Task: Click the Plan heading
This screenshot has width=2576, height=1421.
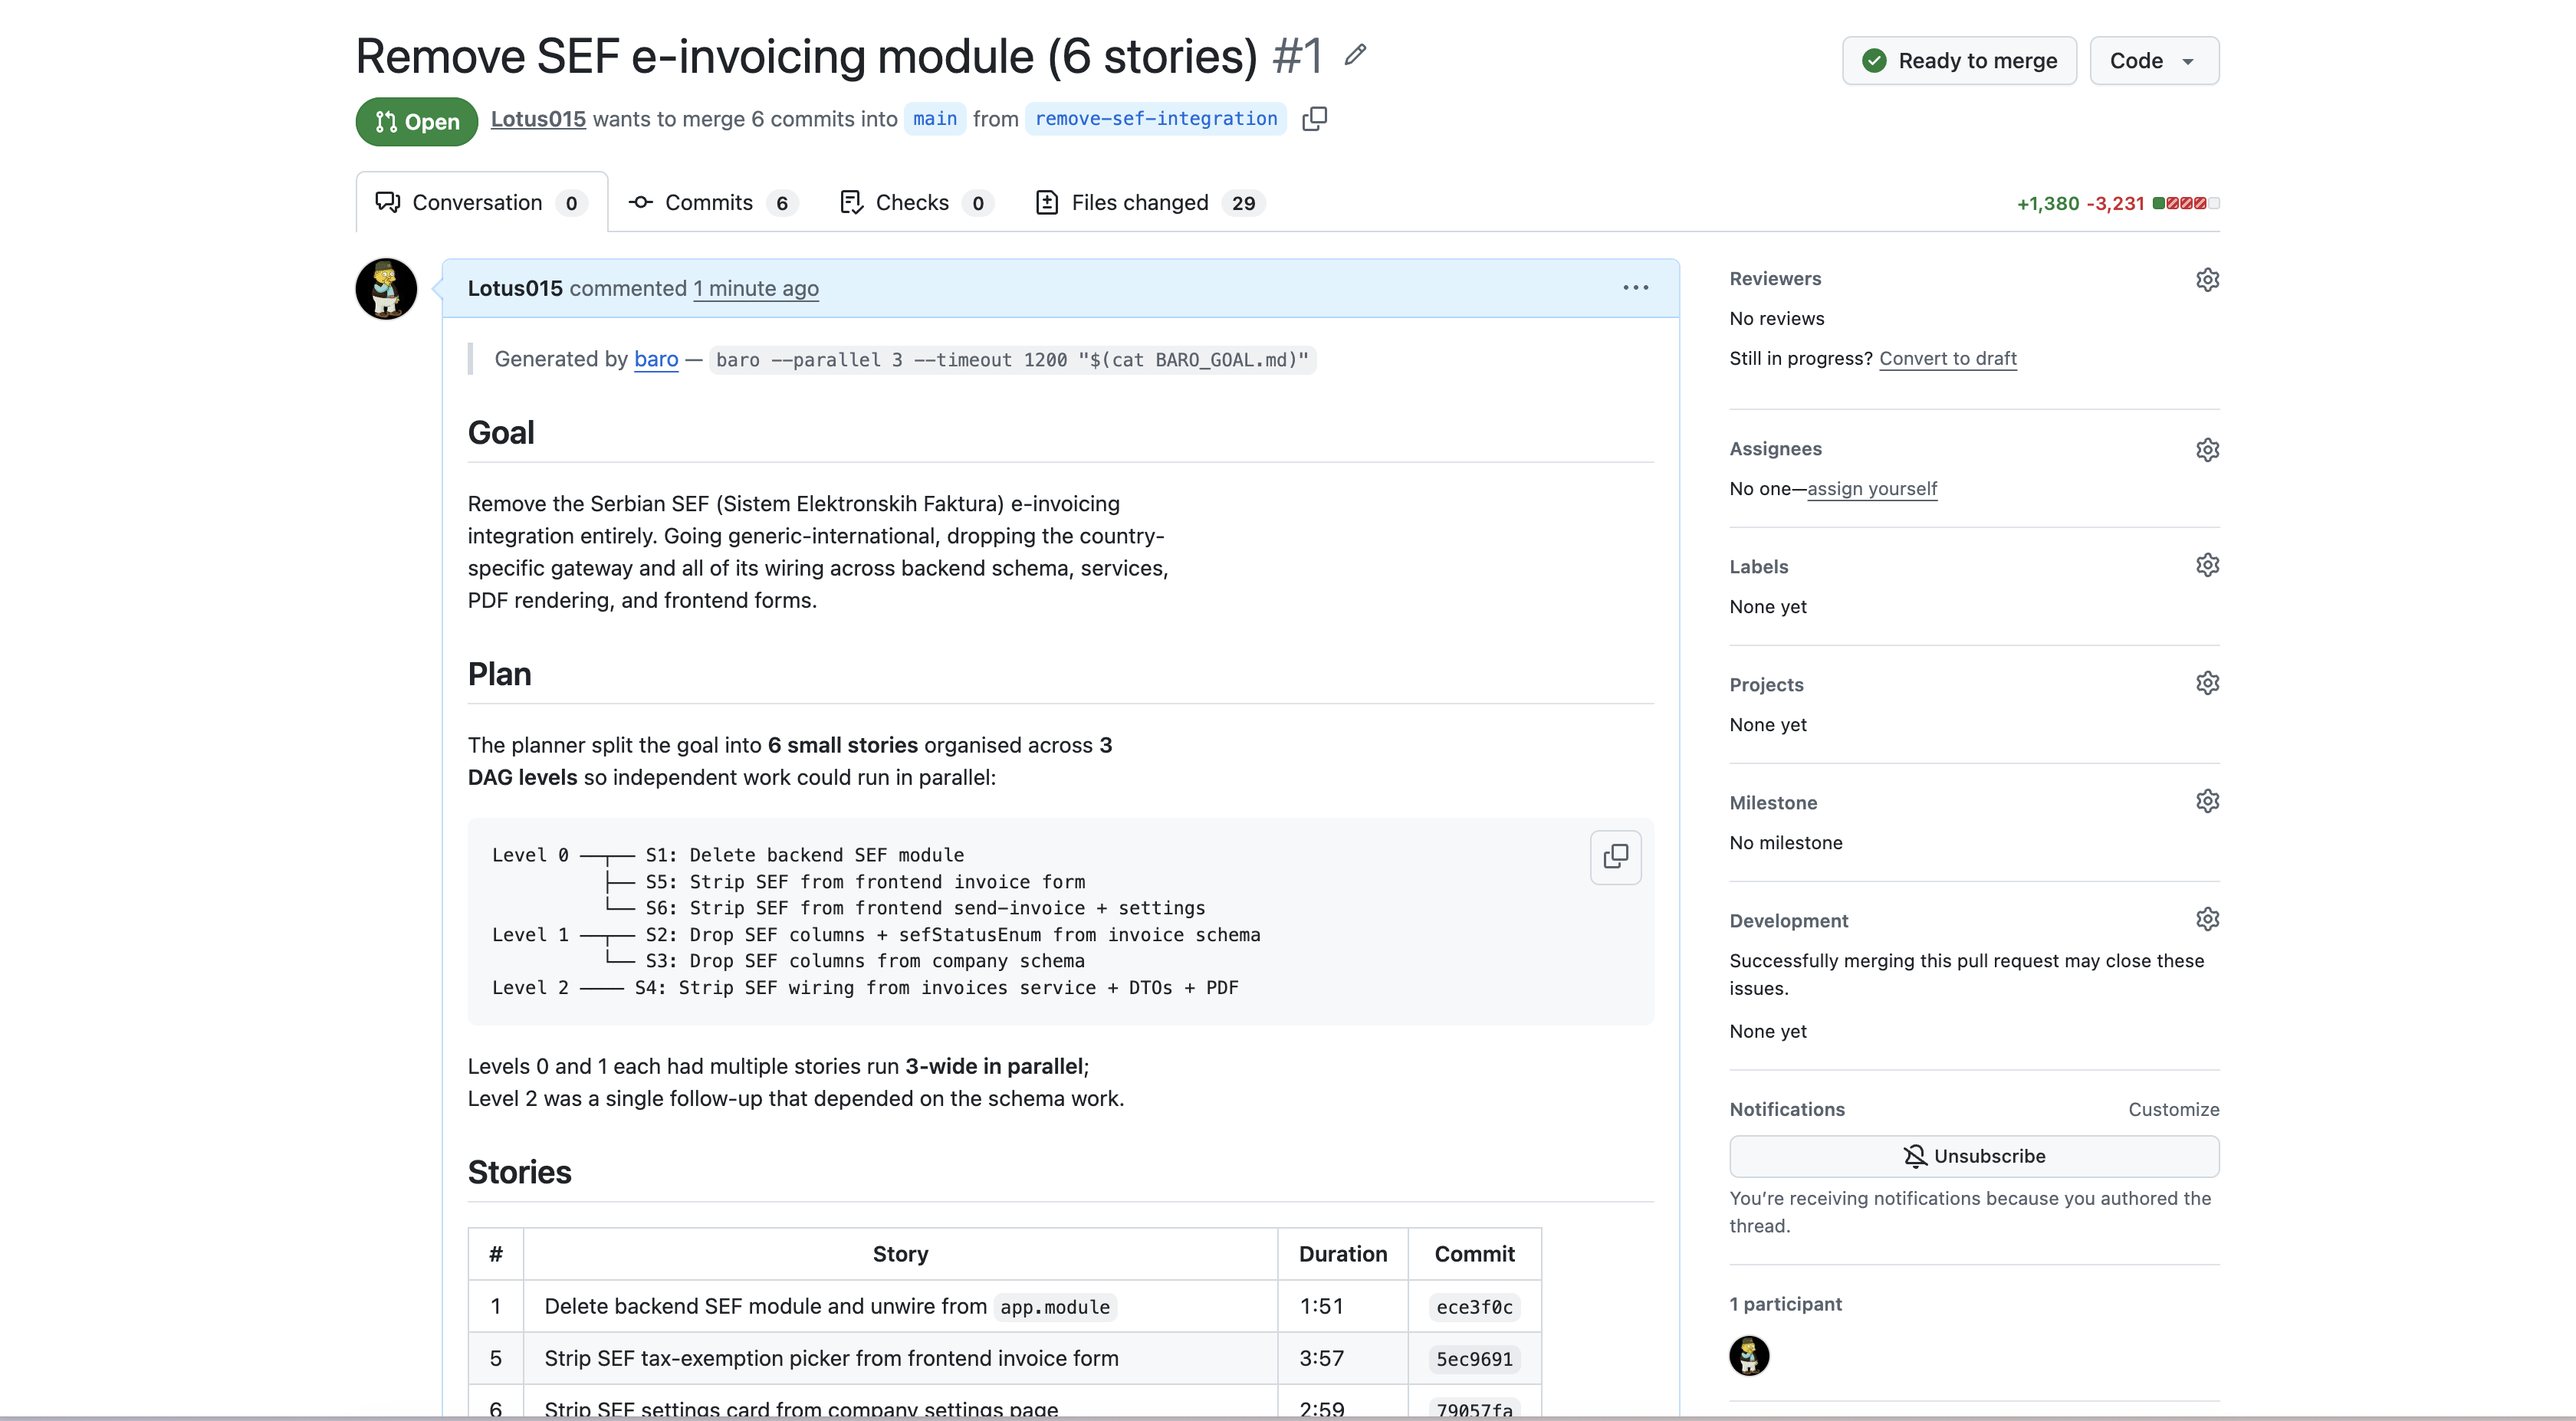Action: pyautogui.click(x=499, y=674)
